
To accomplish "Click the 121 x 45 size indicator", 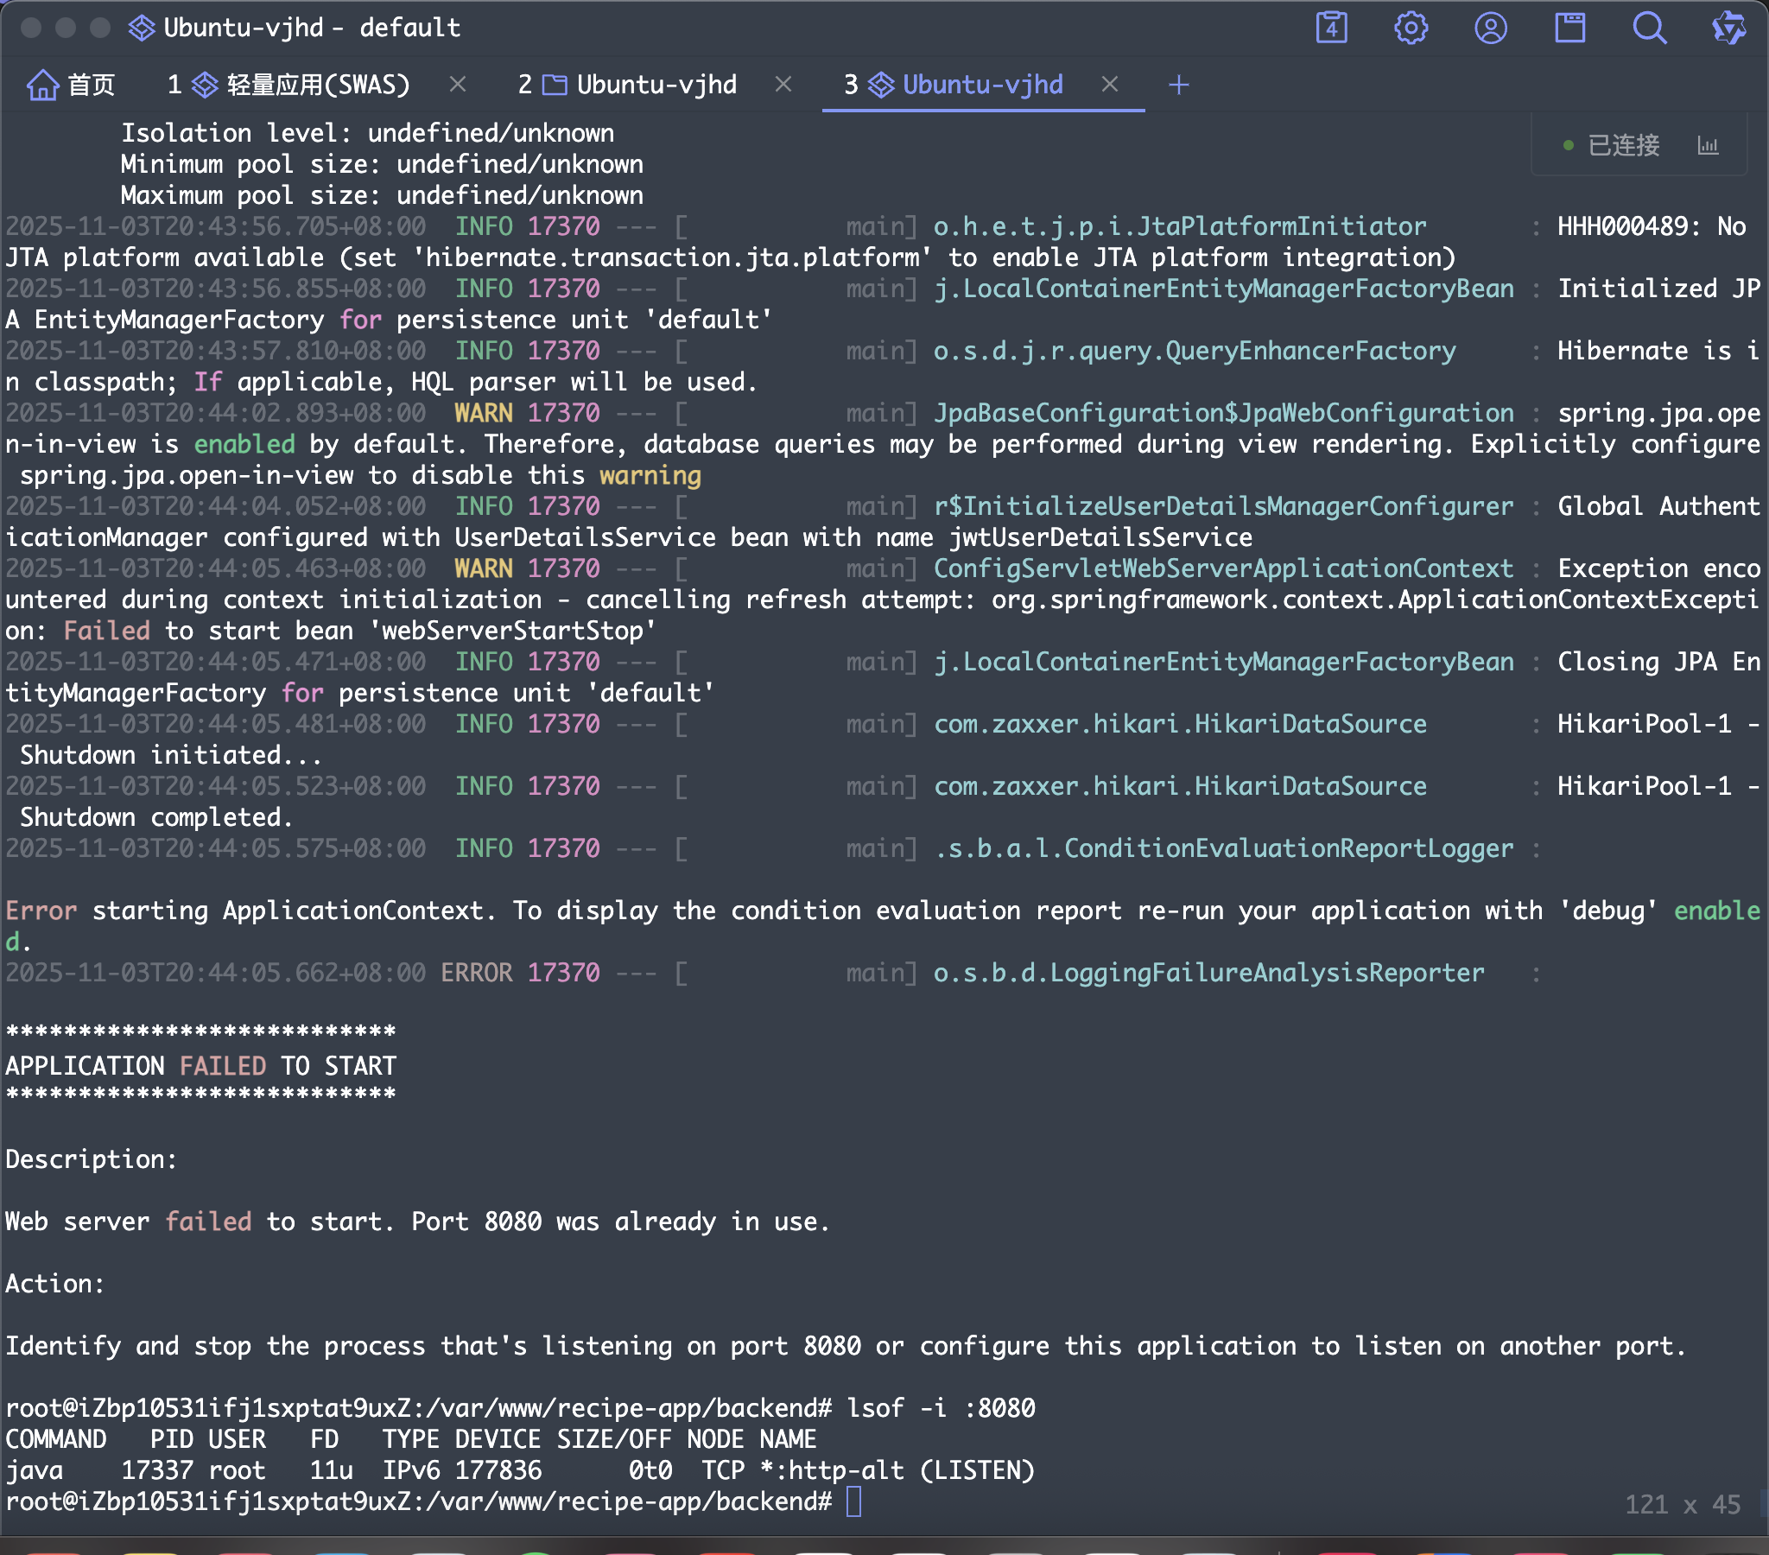I will coord(1682,1505).
